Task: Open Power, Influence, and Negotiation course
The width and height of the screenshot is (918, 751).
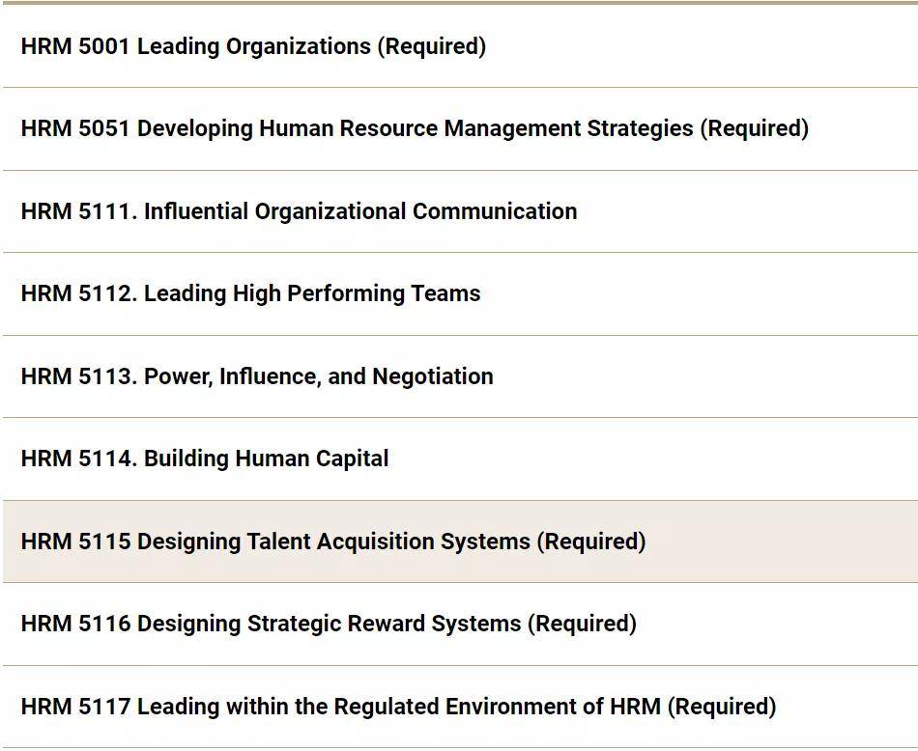Action: (x=460, y=376)
